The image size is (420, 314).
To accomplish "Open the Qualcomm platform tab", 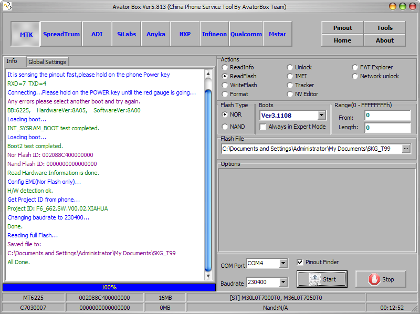I will [246, 34].
